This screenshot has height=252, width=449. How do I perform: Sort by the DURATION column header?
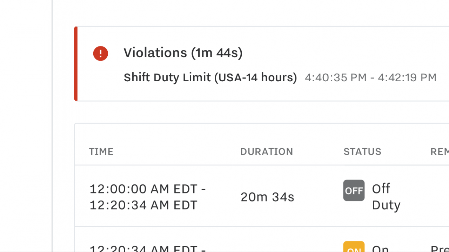tap(267, 151)
